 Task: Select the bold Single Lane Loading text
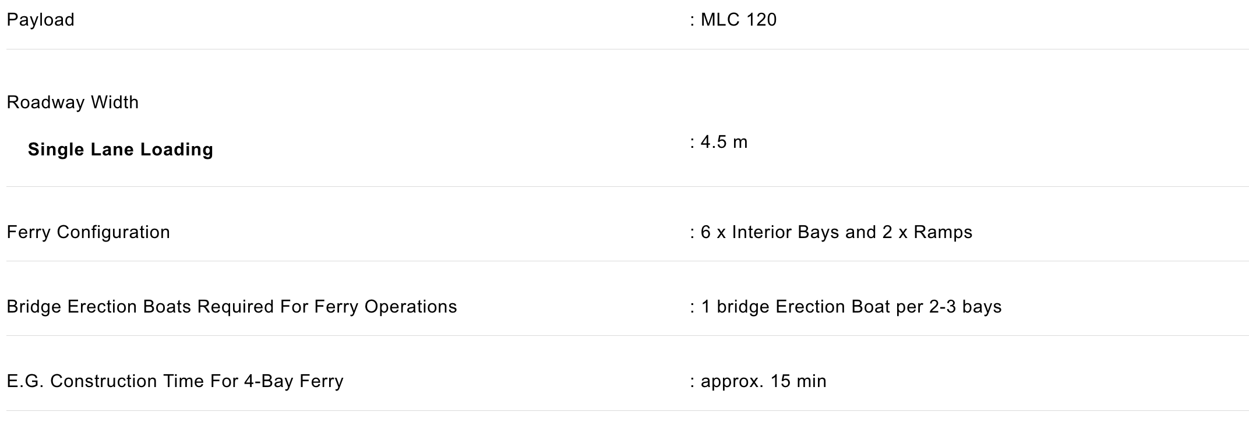[121, 150]
